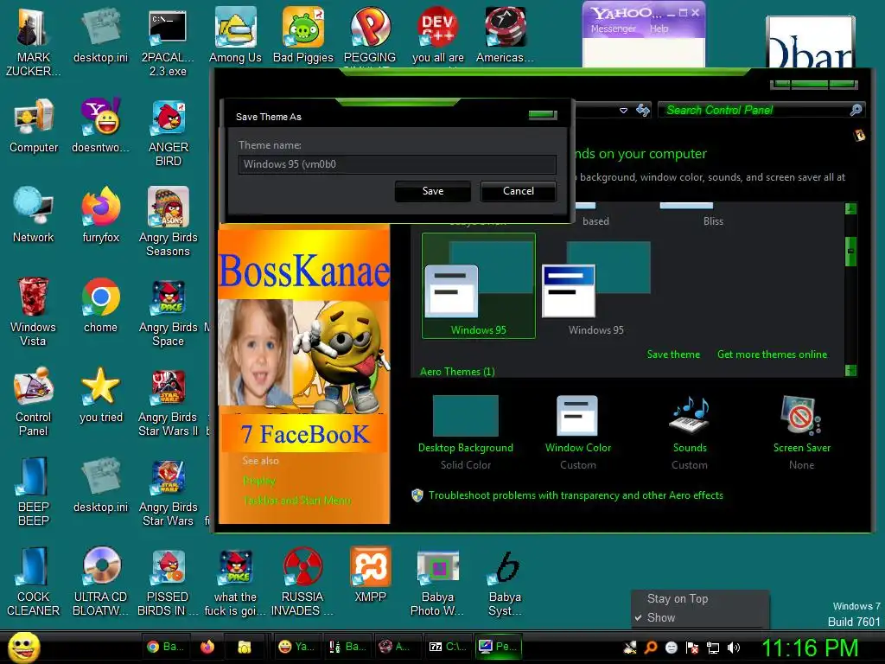Open Taskbar and Start Menu link
Viewport: 885px width, 664px height.
297,501
